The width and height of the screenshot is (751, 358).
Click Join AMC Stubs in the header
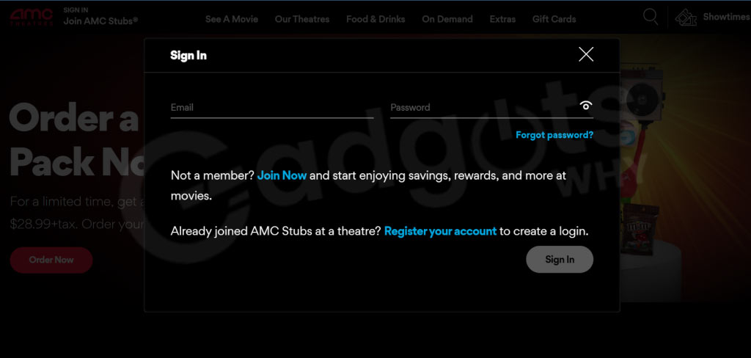[101, 21]
